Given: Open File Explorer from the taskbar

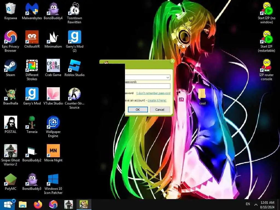Looking at the screenshot, I should [23, 205].
